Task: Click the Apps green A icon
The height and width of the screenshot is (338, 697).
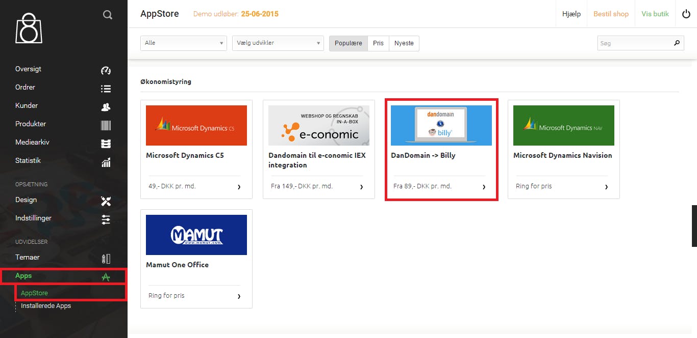Action: (106, 277)
